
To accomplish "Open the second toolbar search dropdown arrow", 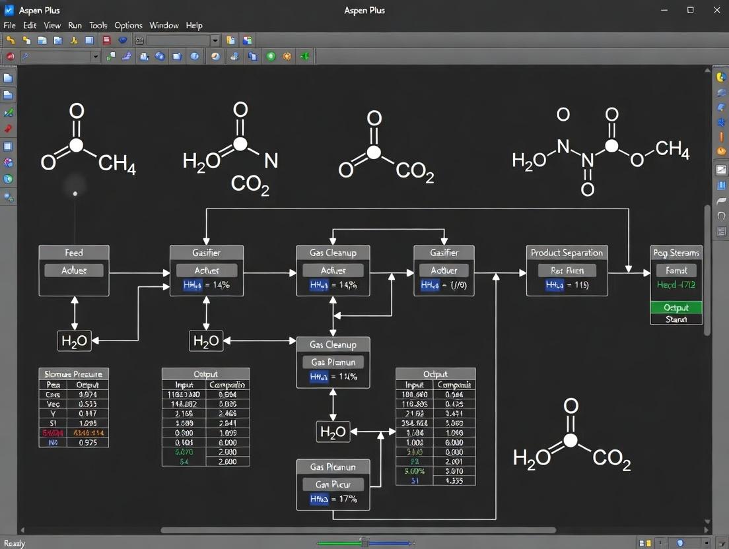I will coord(95,56).
